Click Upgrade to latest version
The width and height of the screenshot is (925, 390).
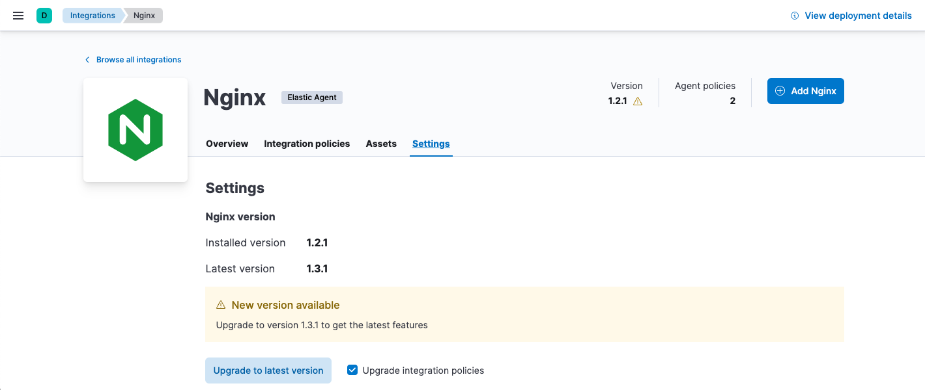[268, 370]
